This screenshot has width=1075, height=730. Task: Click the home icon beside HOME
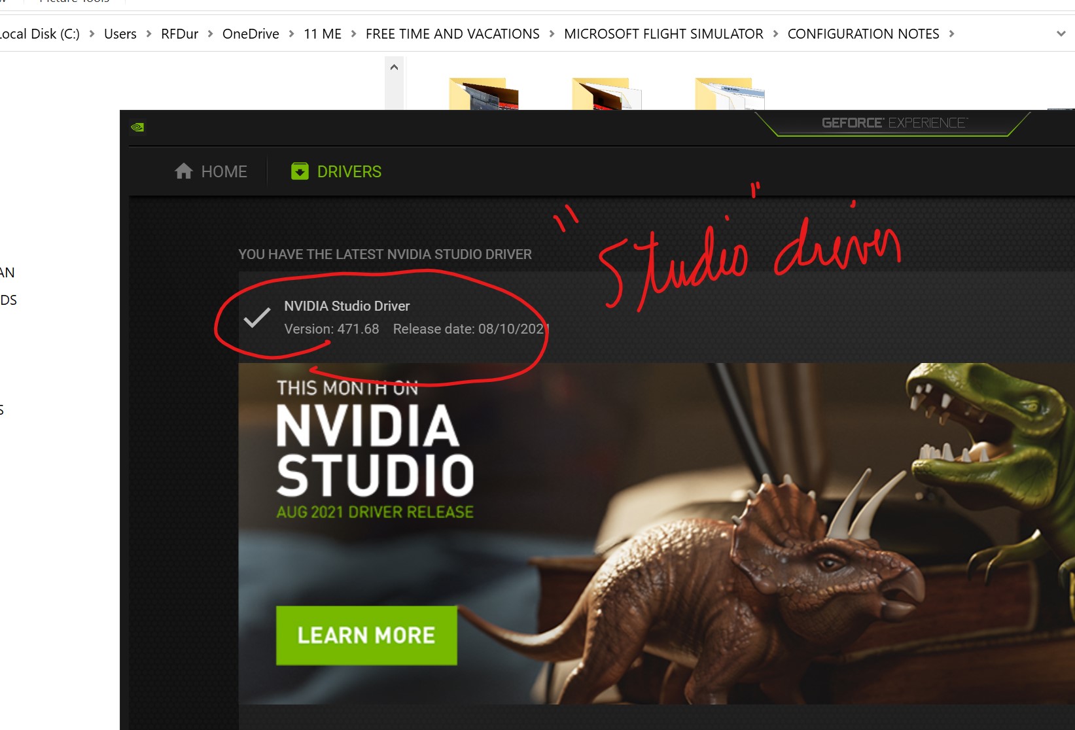coord(184,171)
